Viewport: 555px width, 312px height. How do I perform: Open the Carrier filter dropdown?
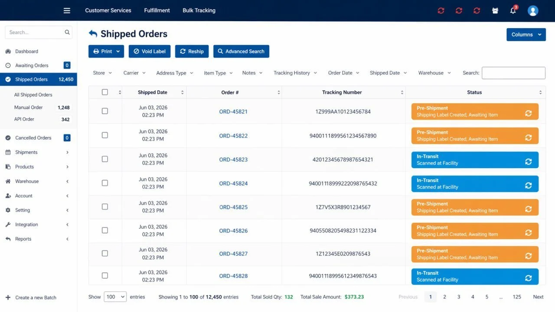pyautogui.click(x=134, y=73)
